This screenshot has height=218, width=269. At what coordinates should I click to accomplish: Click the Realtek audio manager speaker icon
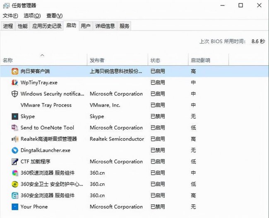15,139
